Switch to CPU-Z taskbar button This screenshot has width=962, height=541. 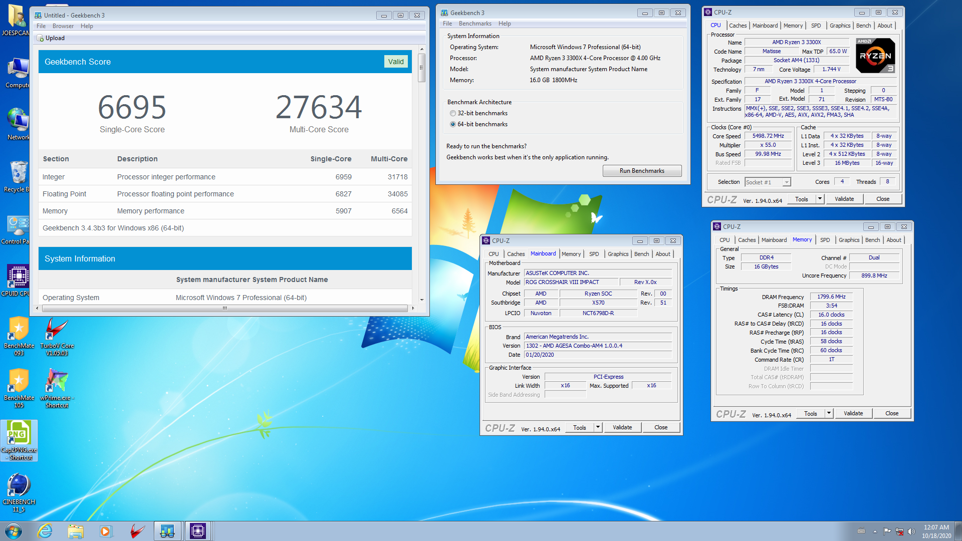pos(198,531)
